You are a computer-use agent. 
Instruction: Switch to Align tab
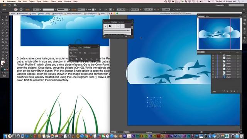(80, 47)
